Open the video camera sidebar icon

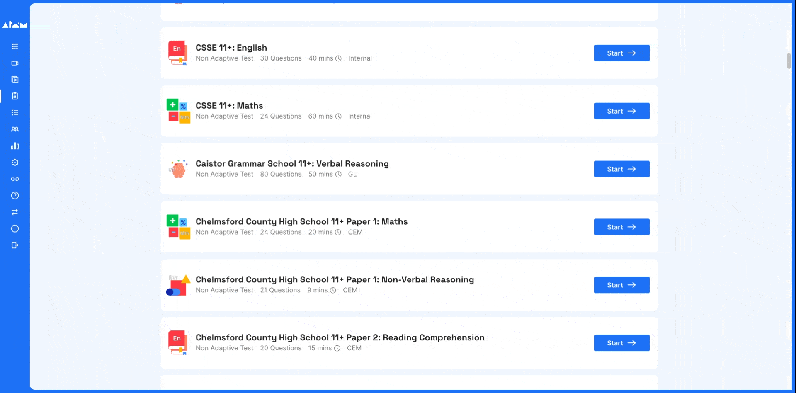[x=15, y=63]
